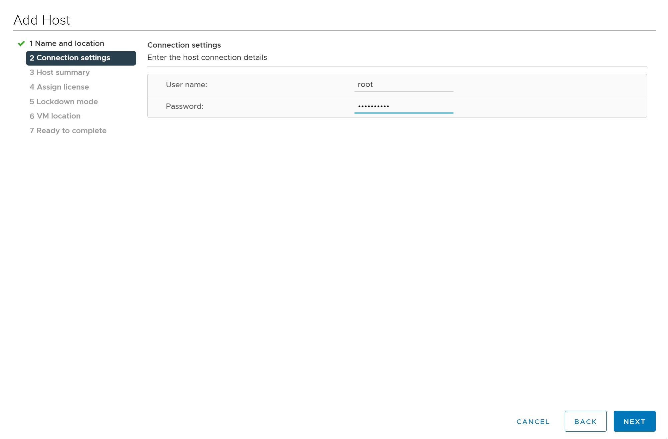This screenshot has height=439, width=668.
Task: Open the Assign license step
Action: [59, 87]
